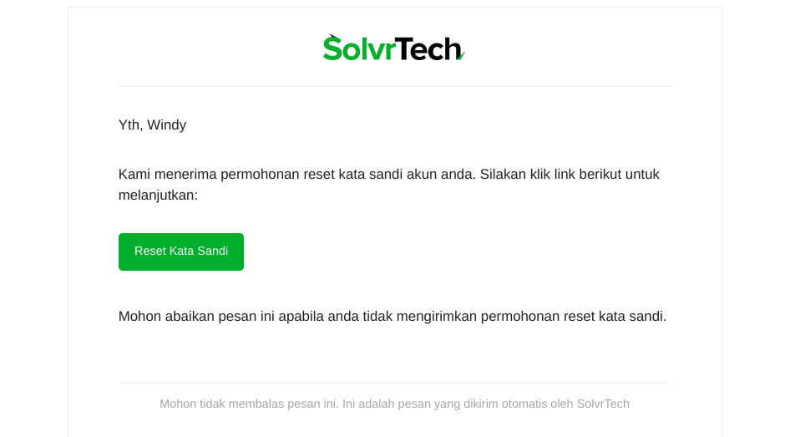Click the divider line above the footer
The height and width of the screenshot is (437, 795).
394,382
